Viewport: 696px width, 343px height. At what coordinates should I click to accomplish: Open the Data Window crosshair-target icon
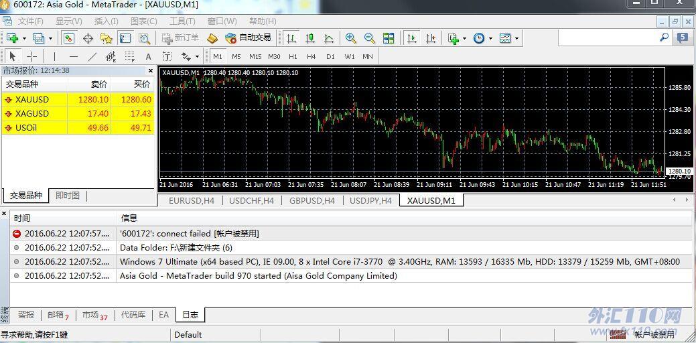[x=88, y=38]
